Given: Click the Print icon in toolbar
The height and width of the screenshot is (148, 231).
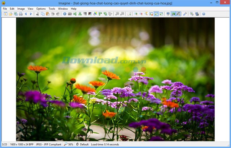Looking at the screenshot, I should coord(21,14).
